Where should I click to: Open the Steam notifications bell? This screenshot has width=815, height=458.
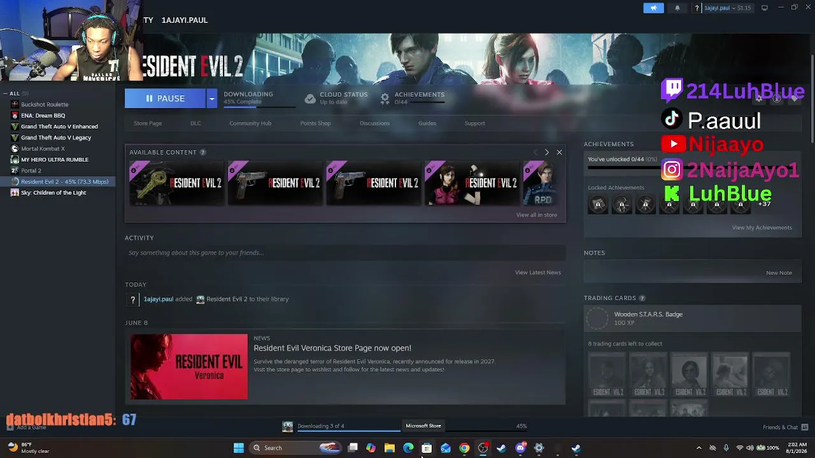point(677,8)
